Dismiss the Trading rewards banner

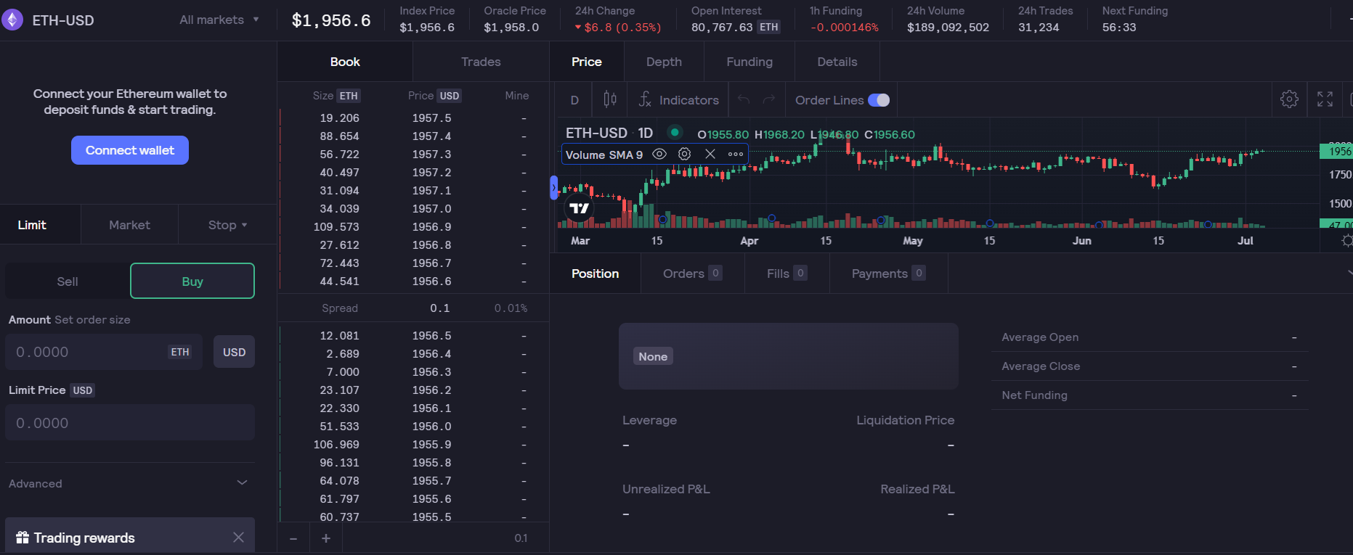[x=238, y=537]
